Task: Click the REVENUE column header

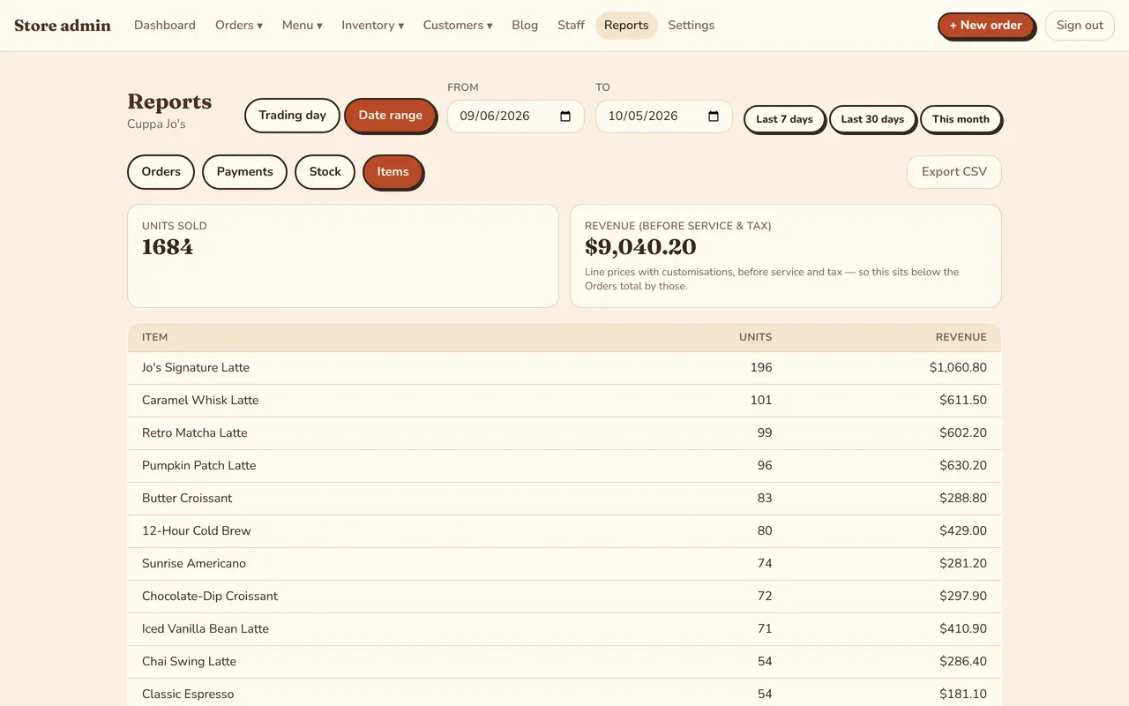Action: (x=961, y=337)
